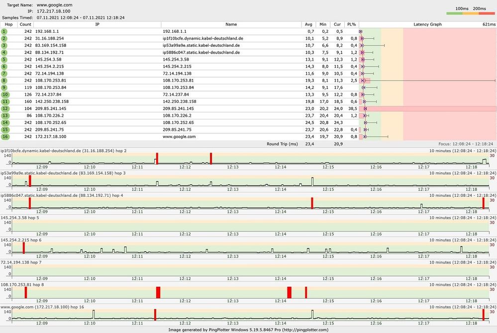Viewport: 497px width, 333px height.
Task: Click the hop 1 green circle icon
Action: point(4,31)
